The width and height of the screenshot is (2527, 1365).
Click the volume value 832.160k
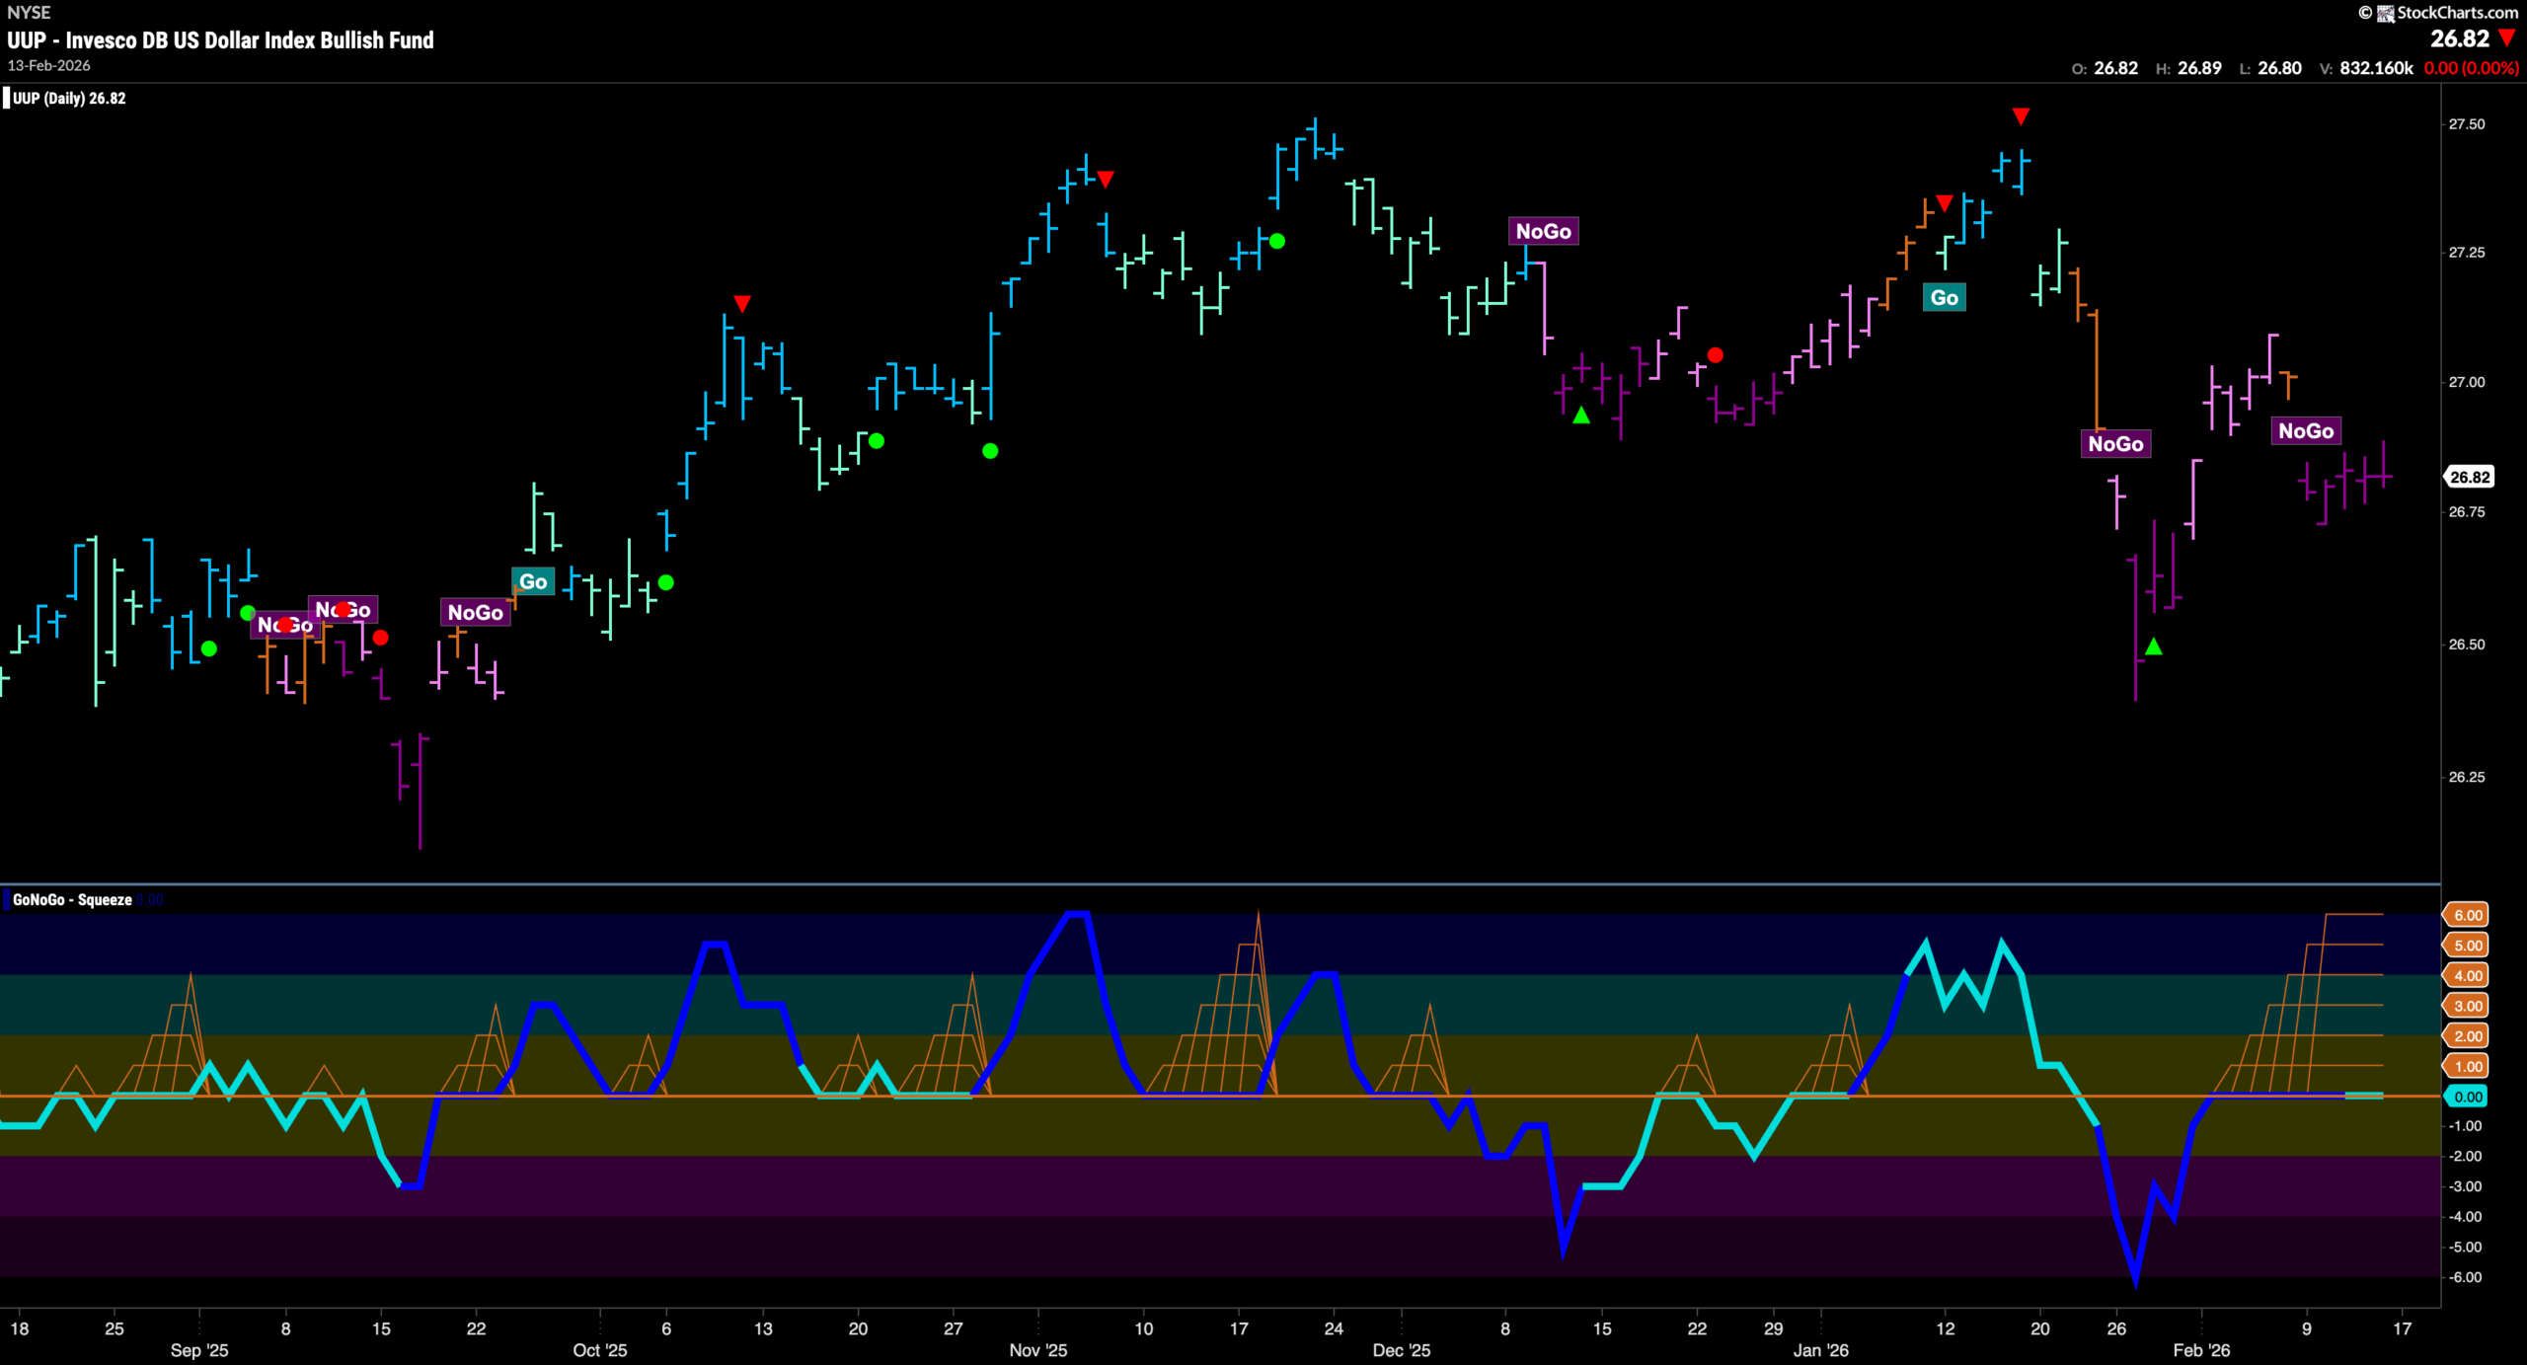click(2376, 68)
